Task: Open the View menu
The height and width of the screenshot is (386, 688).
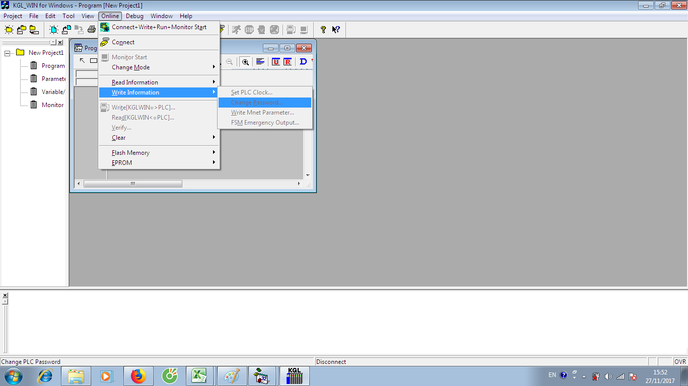Action: coord(88,16)
